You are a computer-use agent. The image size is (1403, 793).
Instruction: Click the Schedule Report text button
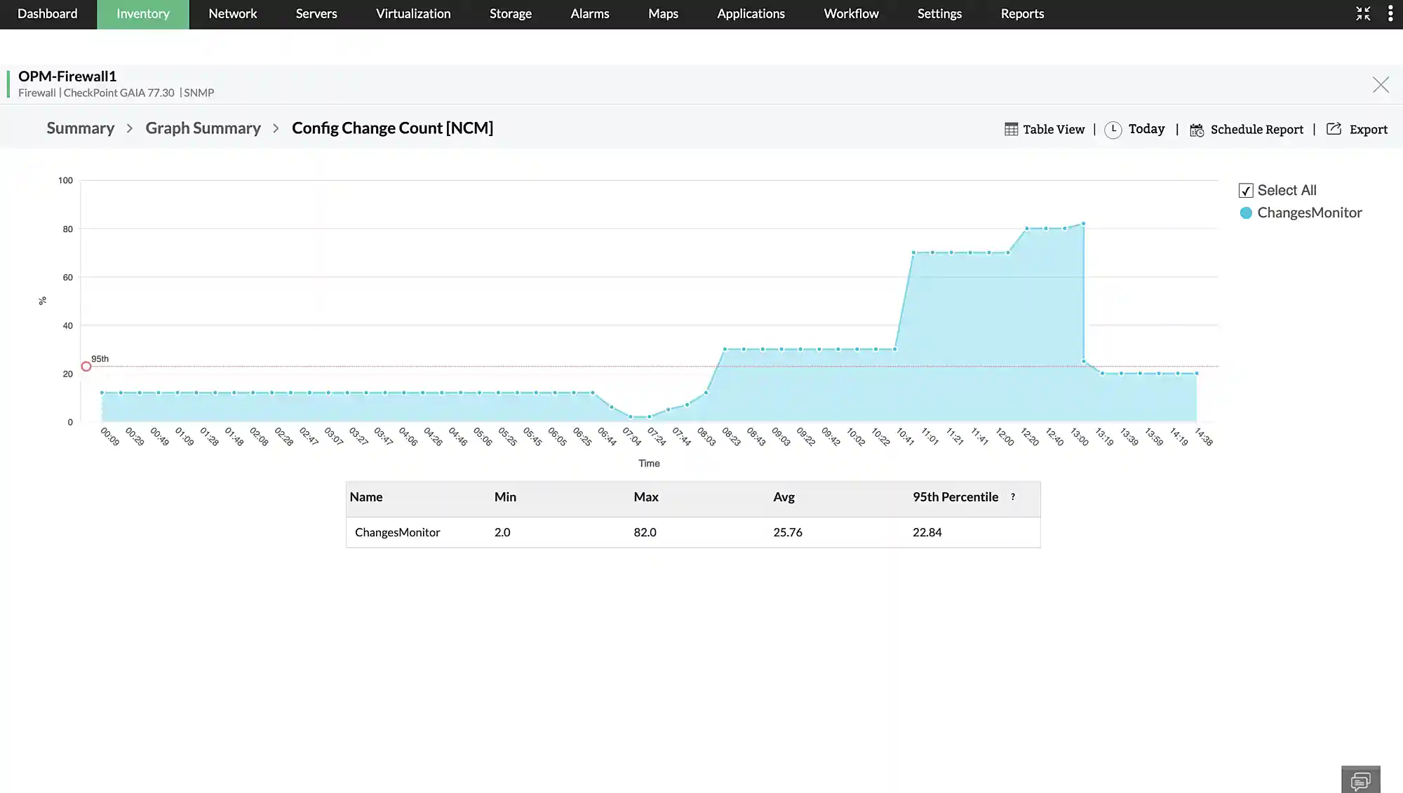[1256, 130]
